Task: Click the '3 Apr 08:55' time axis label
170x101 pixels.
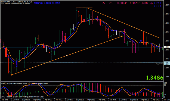Action: pyautogui.click(x=91, y=100)
